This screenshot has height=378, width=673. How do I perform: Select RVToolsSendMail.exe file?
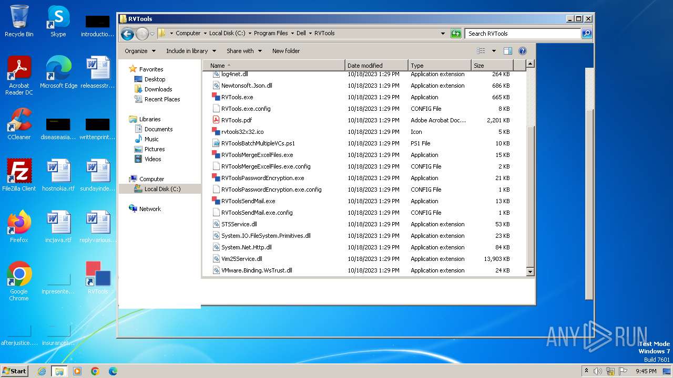pyautogui.click(x=248, y=201)
